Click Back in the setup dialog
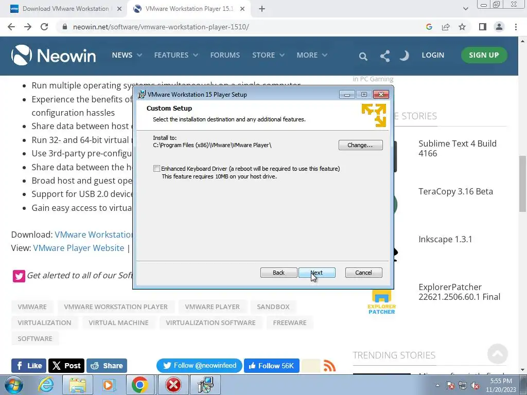This screenshot has height=395, width=527. click(x=278, y=273)
